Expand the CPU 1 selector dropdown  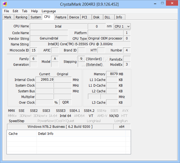(x=122, y=27)
